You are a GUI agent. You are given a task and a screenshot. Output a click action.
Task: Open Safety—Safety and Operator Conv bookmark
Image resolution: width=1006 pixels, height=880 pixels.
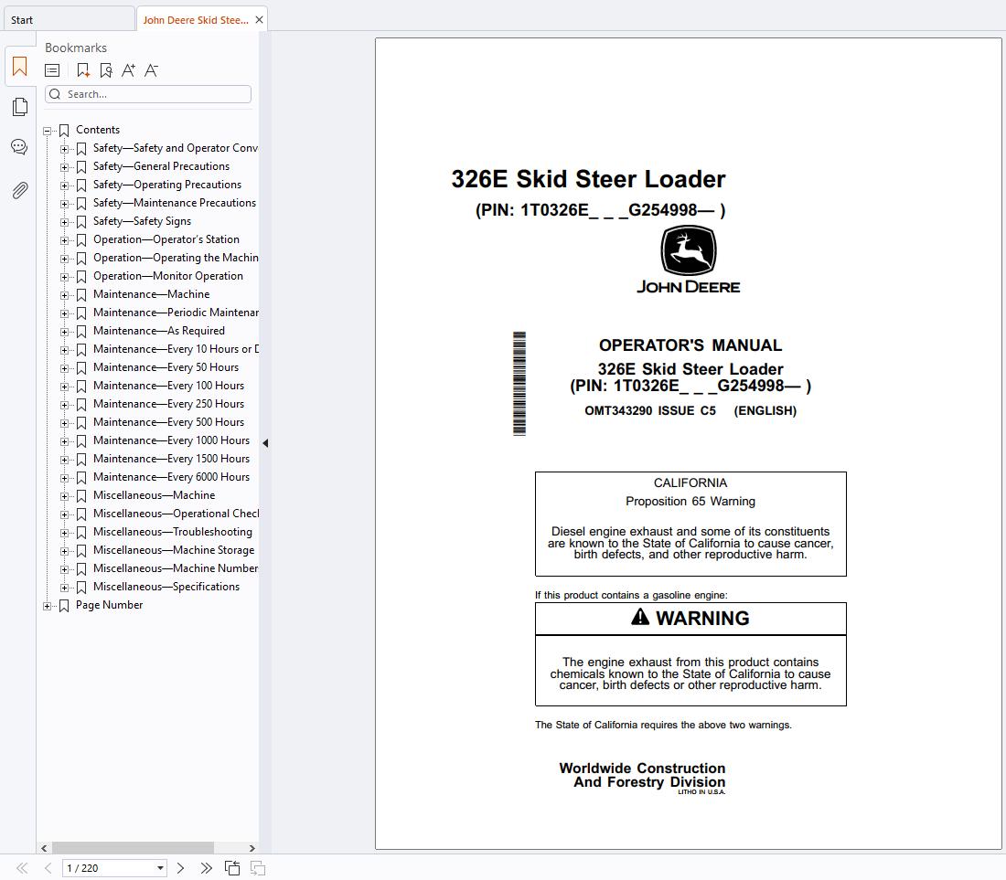[176, 148]
